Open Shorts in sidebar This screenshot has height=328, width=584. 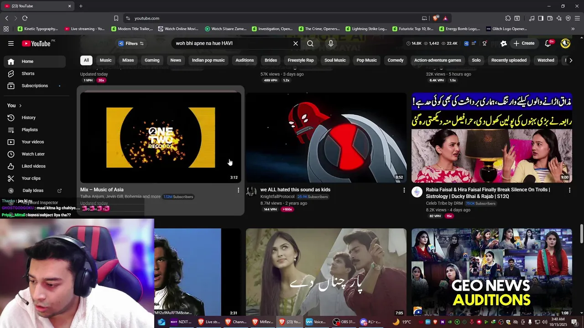[35, 73]
